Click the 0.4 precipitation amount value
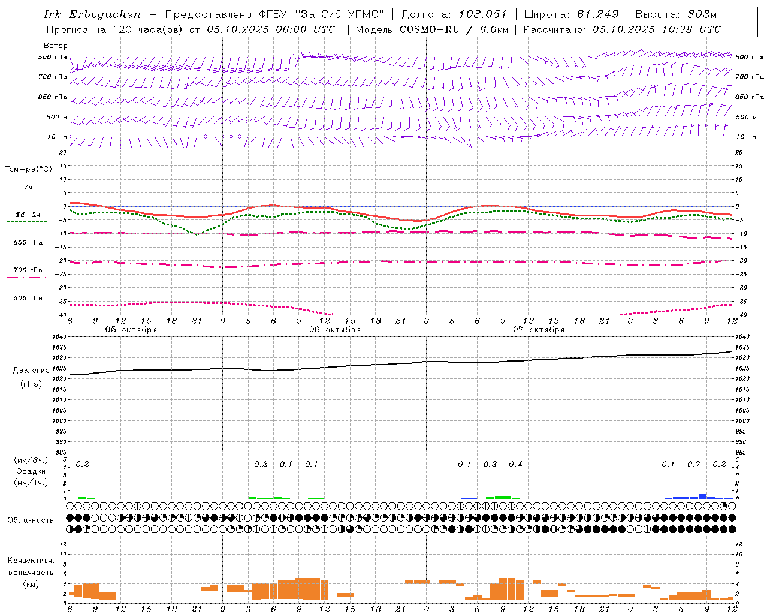 515,464
